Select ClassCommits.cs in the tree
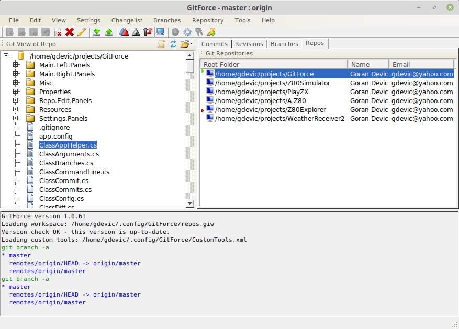459x329 pixels. (65, 190)
